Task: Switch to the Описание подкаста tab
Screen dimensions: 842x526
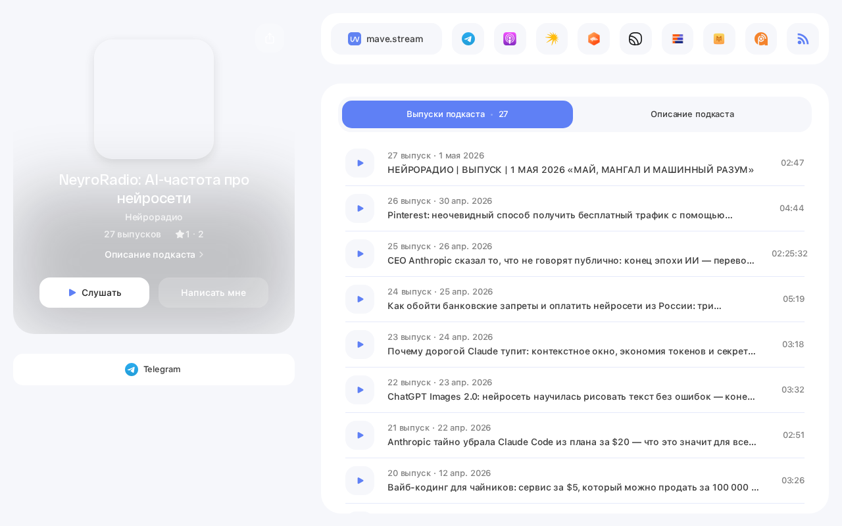Action: (692, 114)
